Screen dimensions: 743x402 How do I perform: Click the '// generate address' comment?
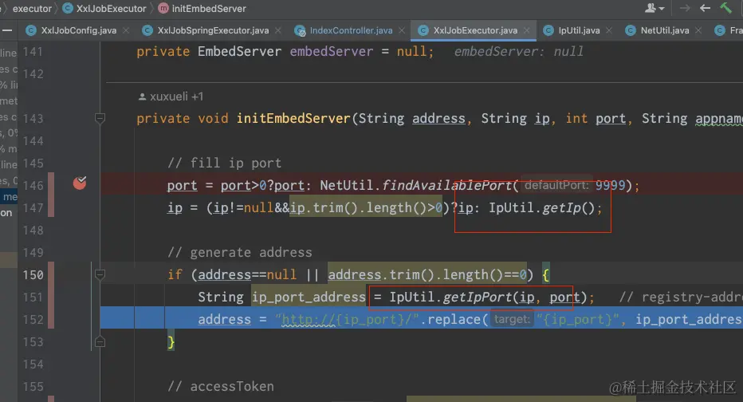[240, 252]
